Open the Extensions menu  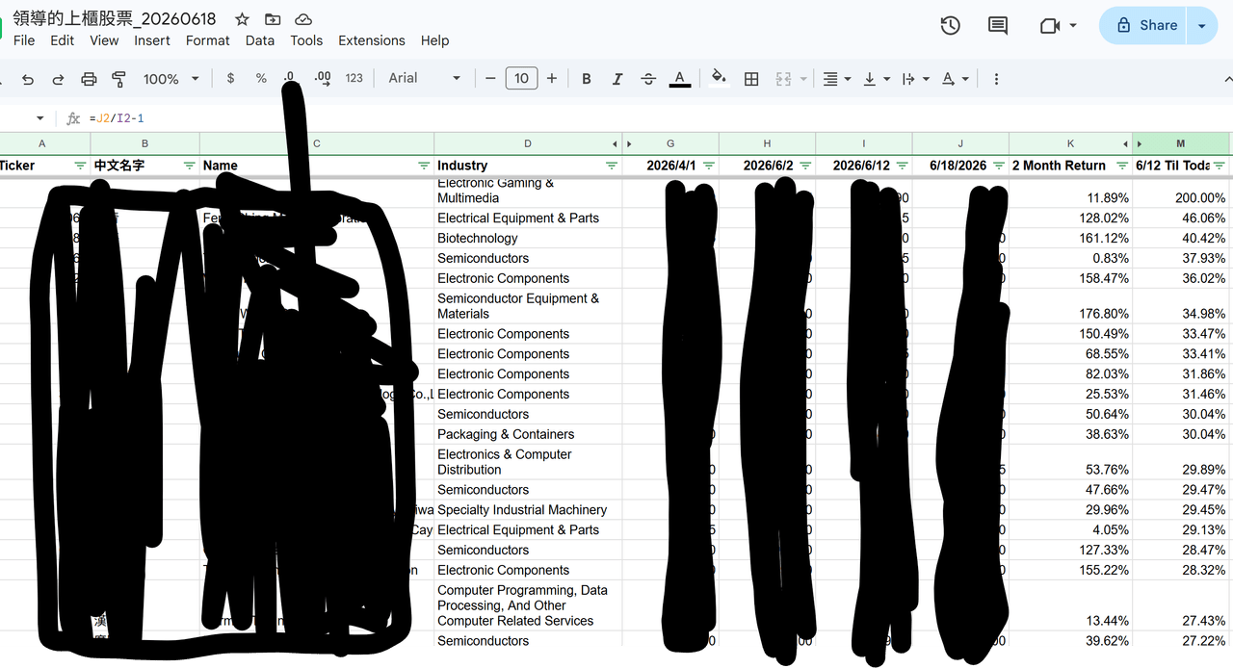[x=372, y=40]
